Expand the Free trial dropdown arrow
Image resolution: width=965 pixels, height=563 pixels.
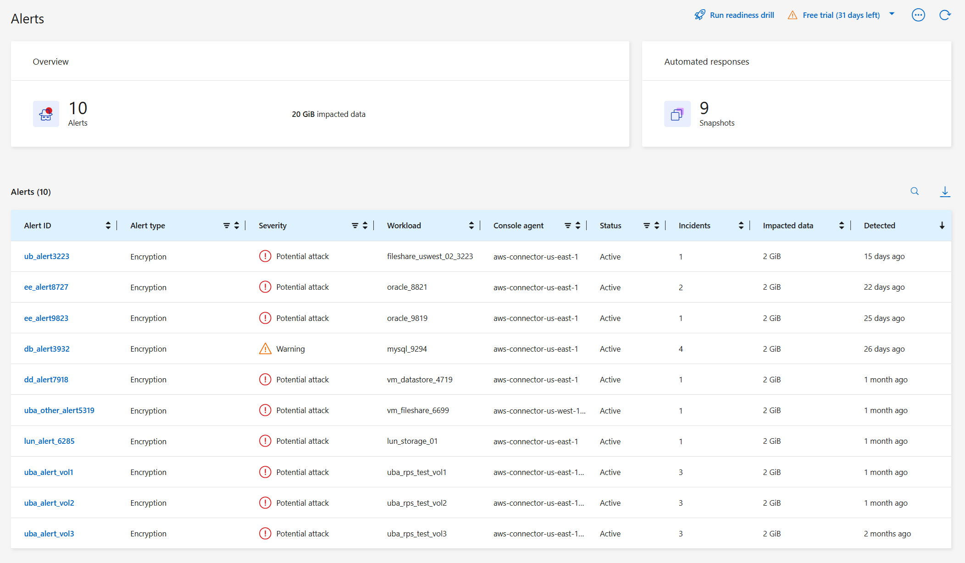[892, 14]
